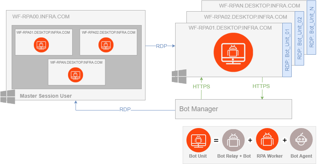Click the RDP label on the arrow to WF-RPA01
The width and height of the screenshot is (318, 164).
pyautogui.click(x=161, y=46)
